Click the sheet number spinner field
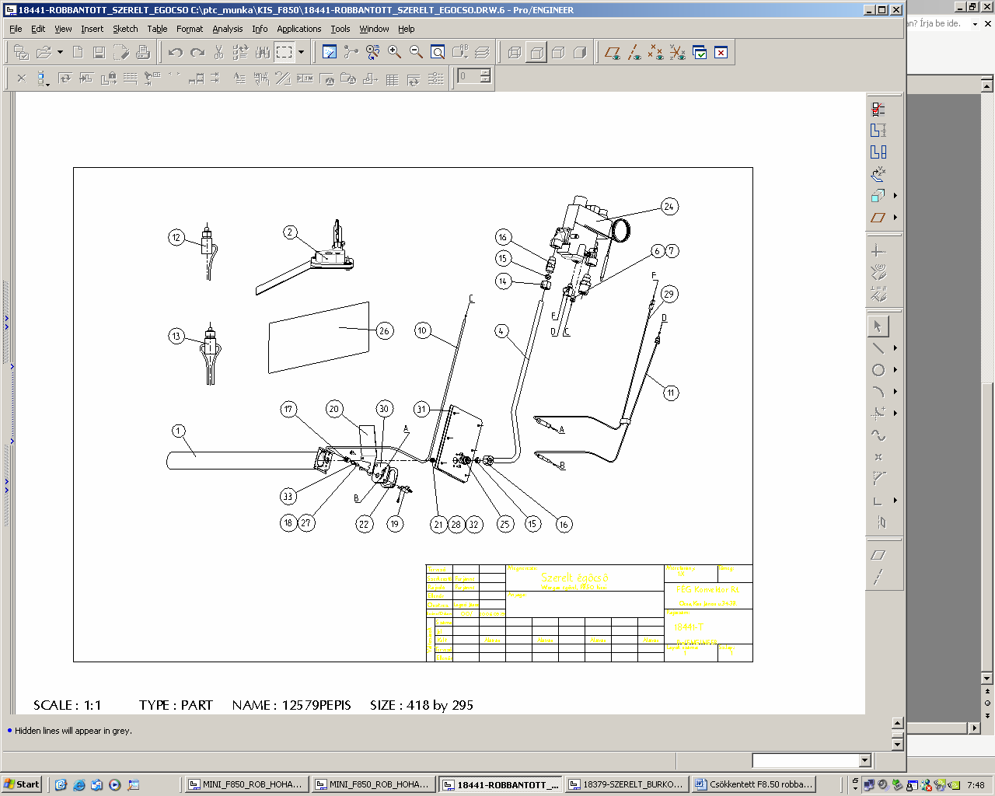The height and width of the screenshot is (796, 995). coord(469,76)
